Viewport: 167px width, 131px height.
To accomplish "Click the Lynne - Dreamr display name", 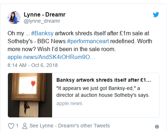I will click(45, 14).
